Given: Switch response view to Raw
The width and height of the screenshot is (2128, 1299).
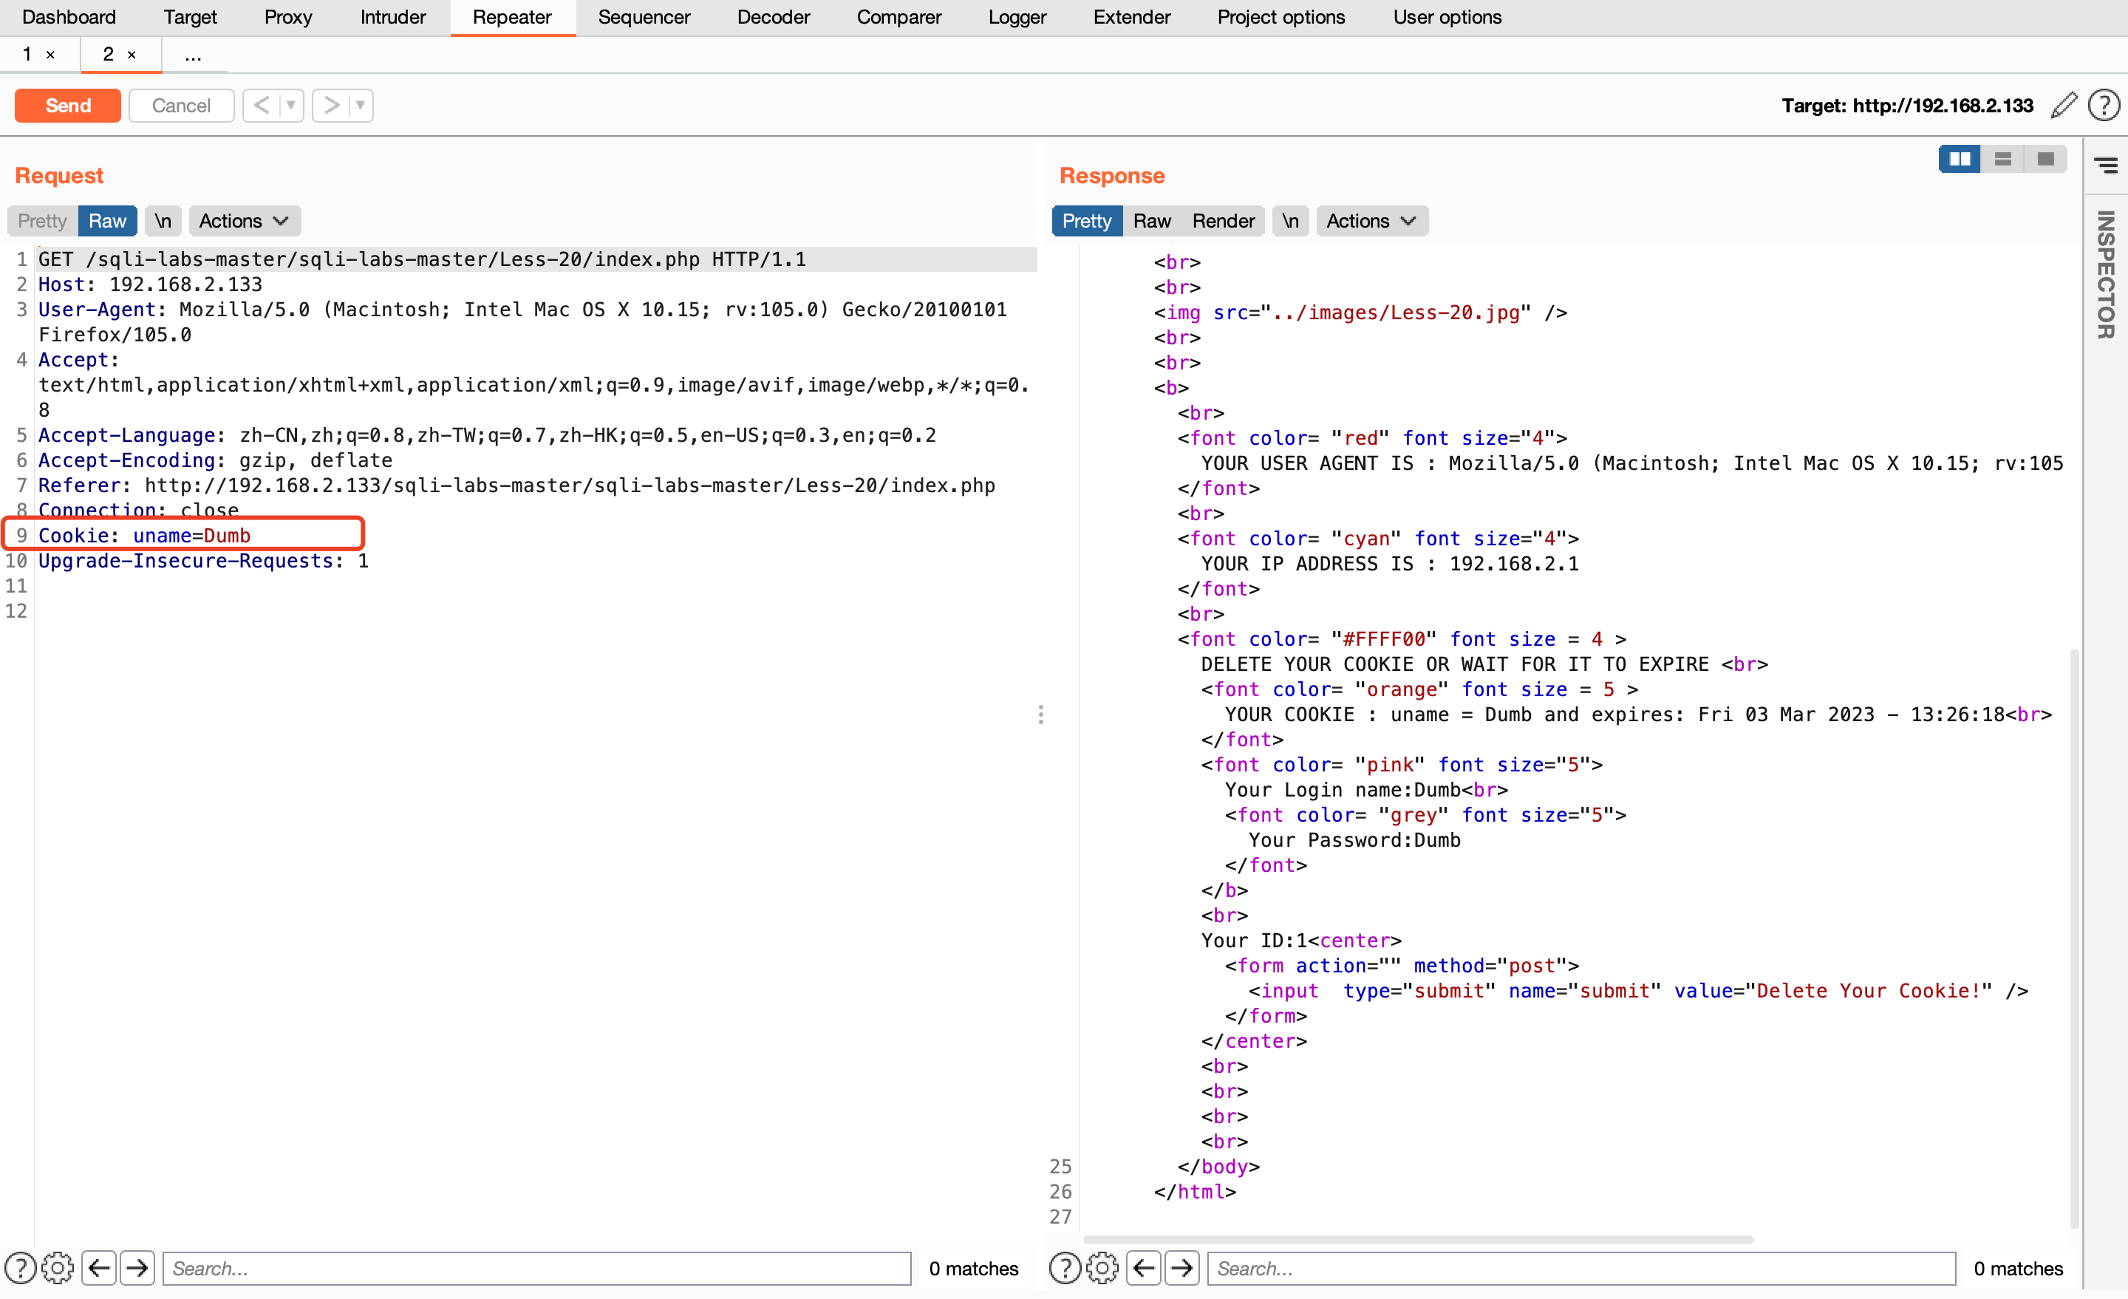Looking at the screenshot, I should tap(1152, 221).
